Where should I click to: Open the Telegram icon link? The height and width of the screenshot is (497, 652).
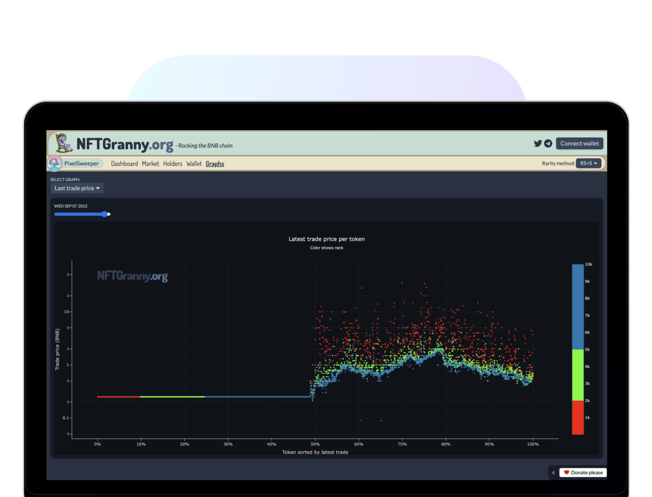[548, 144]
